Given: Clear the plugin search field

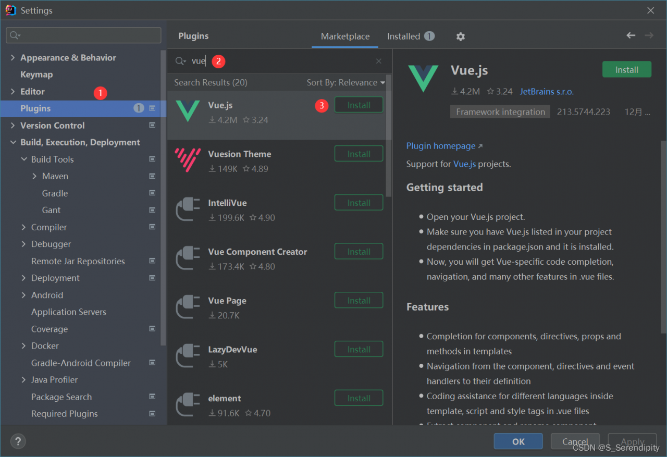Looking at the screenshot, I should [379, 61].
